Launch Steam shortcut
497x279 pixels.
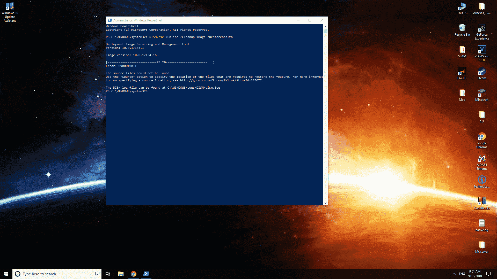(482, 74)
